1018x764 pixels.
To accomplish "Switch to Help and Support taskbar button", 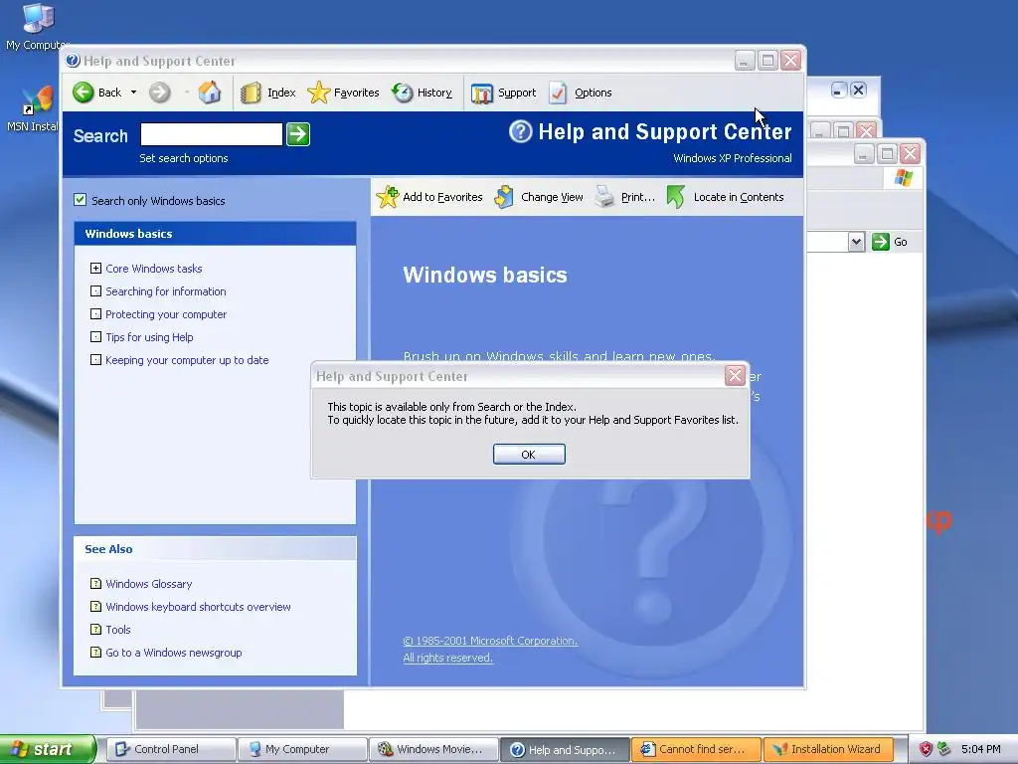I will pos(565,749).
